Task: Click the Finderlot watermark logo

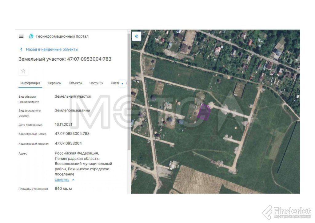Action: click(287, 212)
